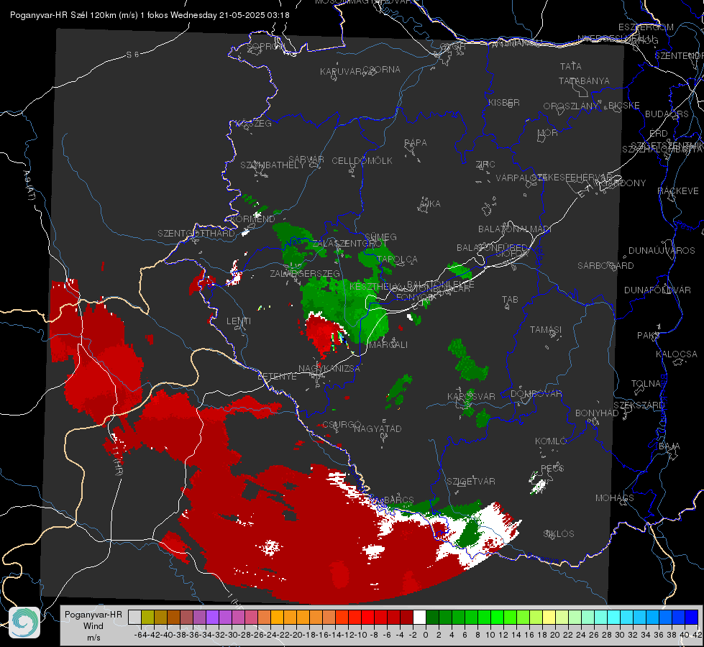
Task: Click the 'Wind' label in the legend
Action: pyautogui.click(x=93, y=625)
